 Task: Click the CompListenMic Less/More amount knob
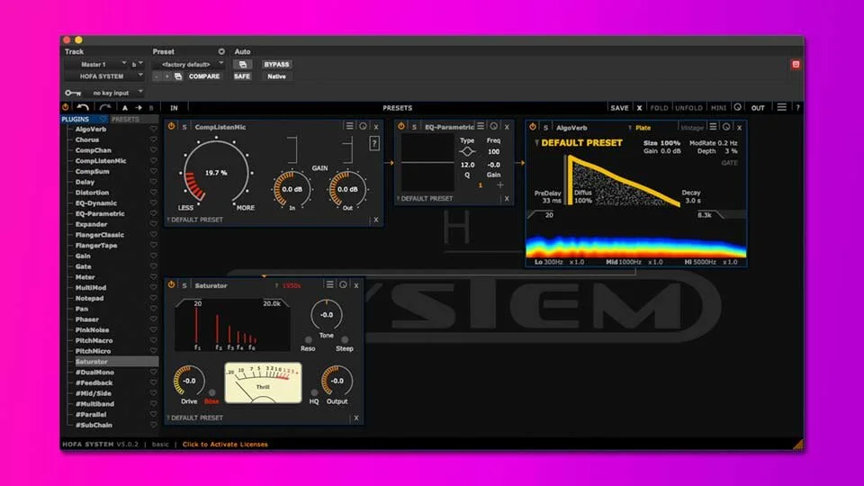pyautogui.click(x=215, y=173)
